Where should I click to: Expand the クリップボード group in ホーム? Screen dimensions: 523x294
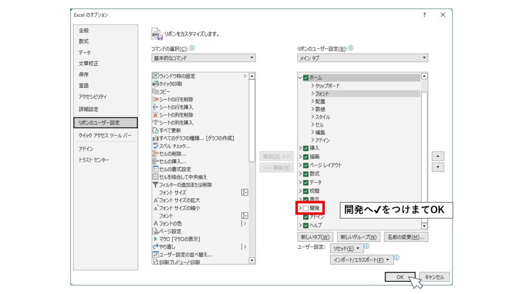pos(313,86)
